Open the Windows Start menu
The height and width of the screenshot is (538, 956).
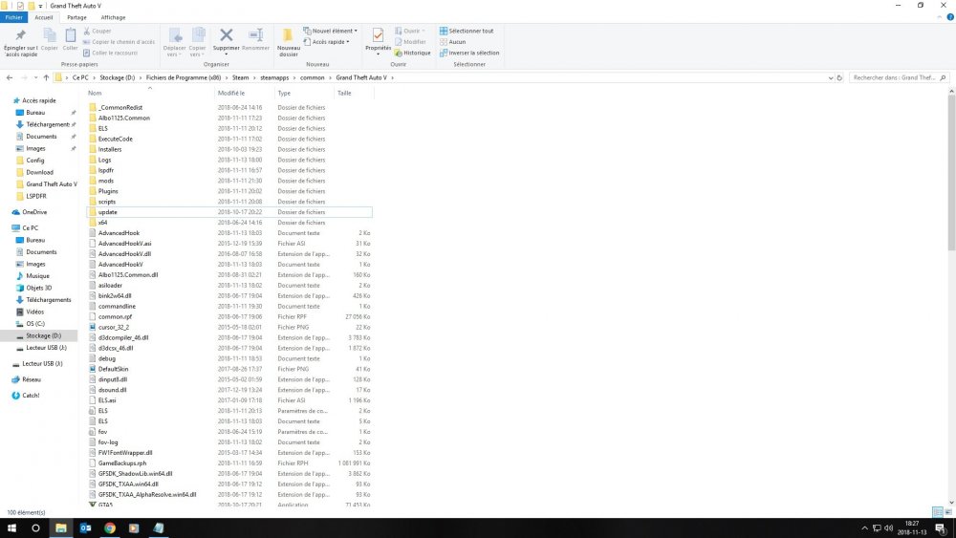click(11, 528)
